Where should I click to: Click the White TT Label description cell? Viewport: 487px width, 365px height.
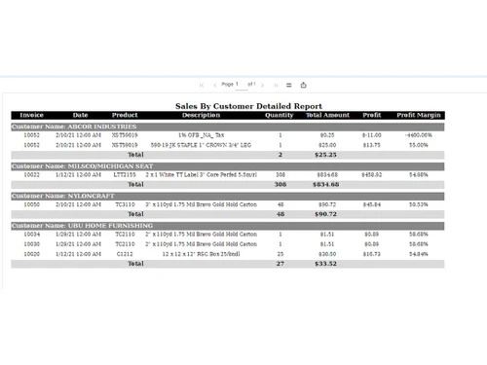(201, 175)
